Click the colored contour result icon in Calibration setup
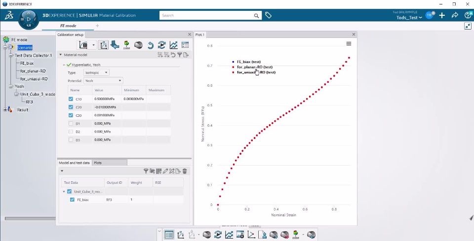Viewport: 474px width, 241px height. click(126, 45)
